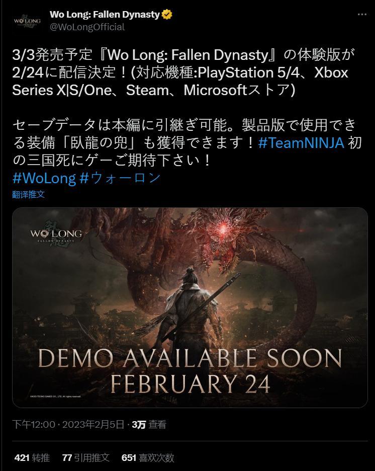
Task: Open the Wo Long profile avatar
Action: (27, 21)
